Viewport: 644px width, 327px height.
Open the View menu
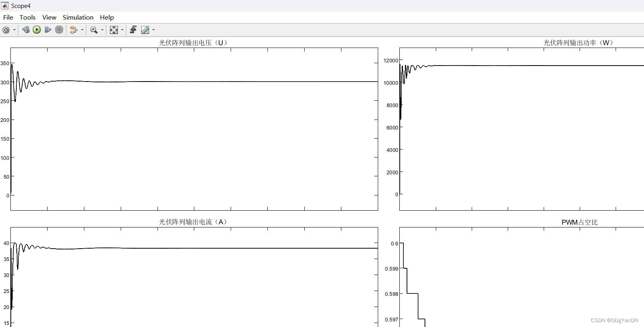(x=49, y=17)
